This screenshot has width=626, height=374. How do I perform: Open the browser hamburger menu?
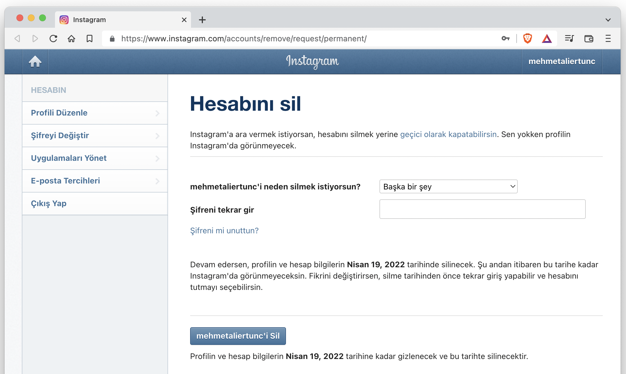608,39
